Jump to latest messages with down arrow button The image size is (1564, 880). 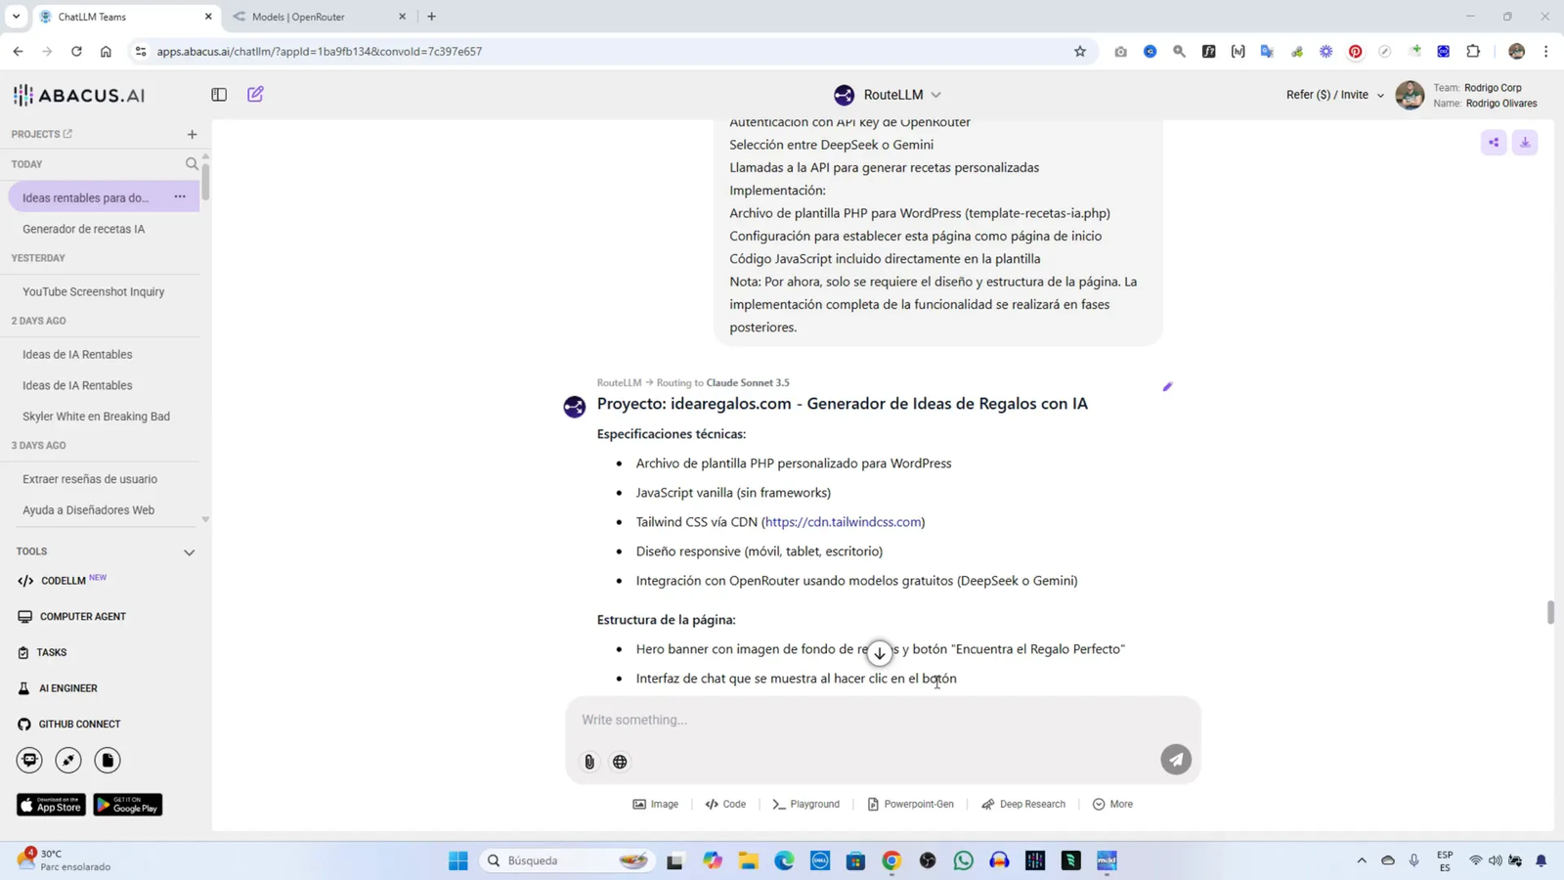[879, 652]
